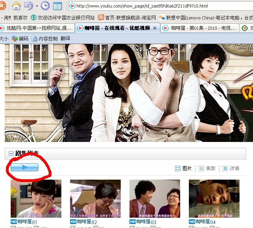Switch episode list to 图片 view
253x228 pixels.
coord(187,169)
